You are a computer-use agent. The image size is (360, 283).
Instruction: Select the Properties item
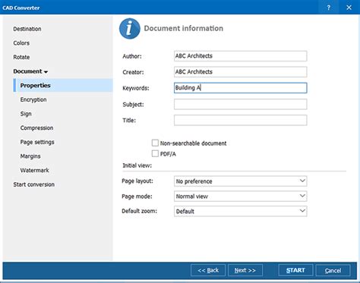63,85
